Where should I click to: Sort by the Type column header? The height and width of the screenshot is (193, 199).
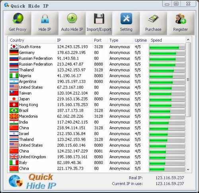click(120, 40)
